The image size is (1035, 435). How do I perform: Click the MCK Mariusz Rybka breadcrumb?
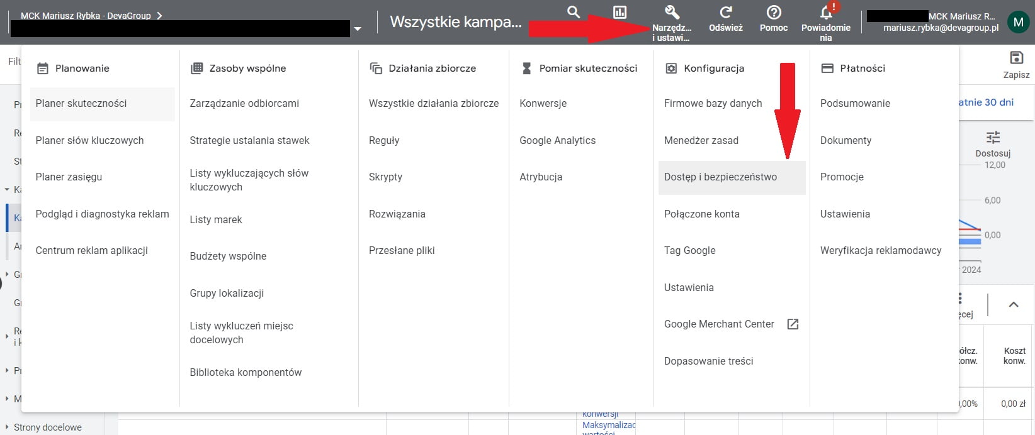point(86,16)
